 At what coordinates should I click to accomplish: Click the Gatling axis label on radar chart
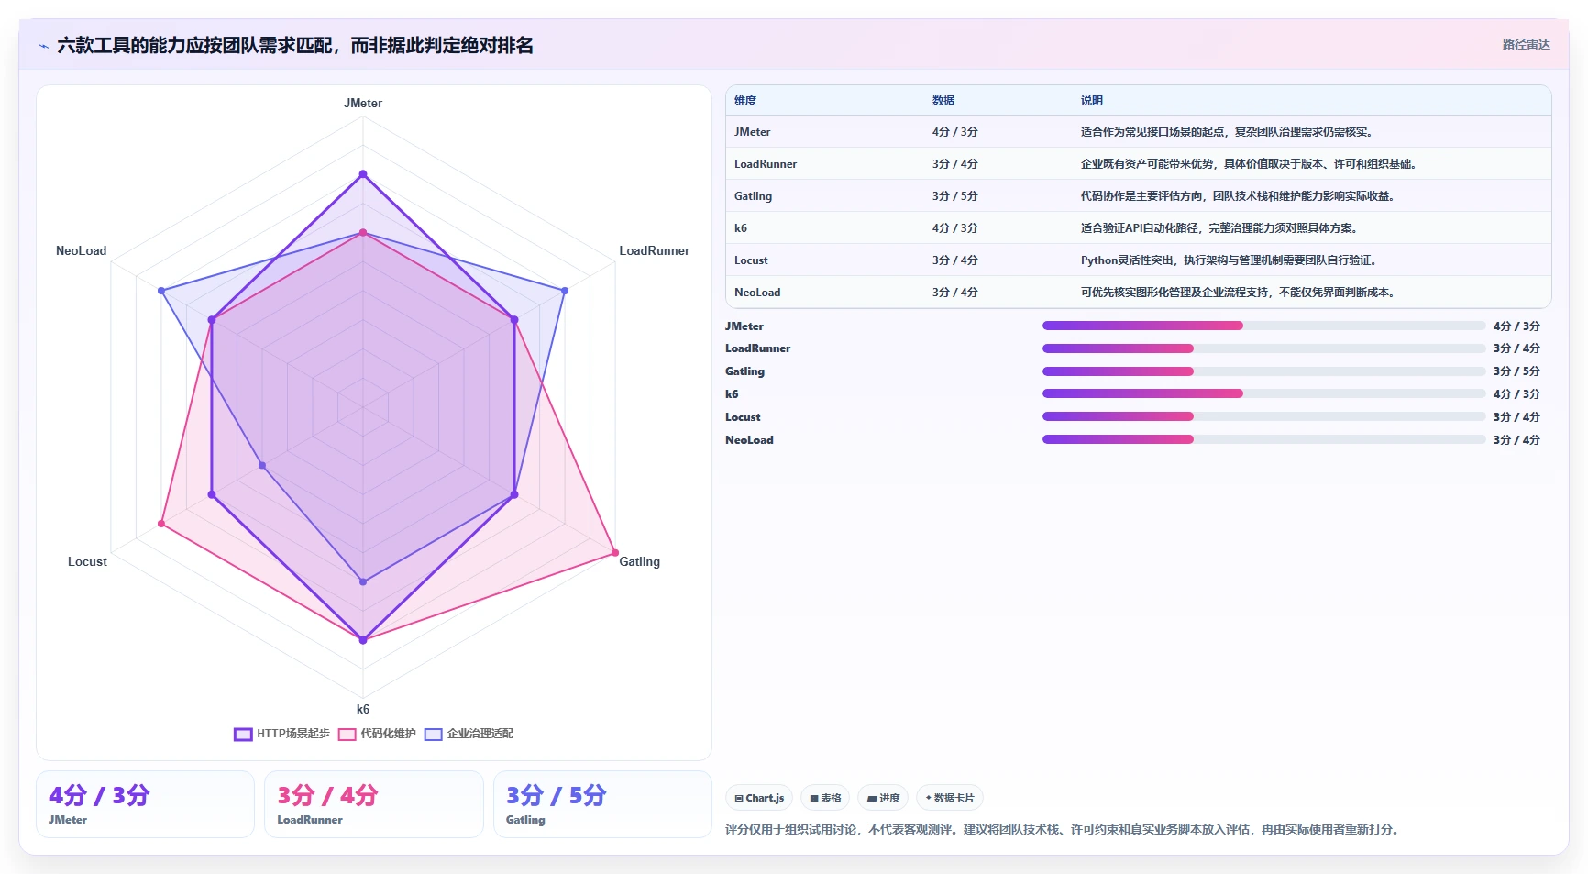pos(639,561)
